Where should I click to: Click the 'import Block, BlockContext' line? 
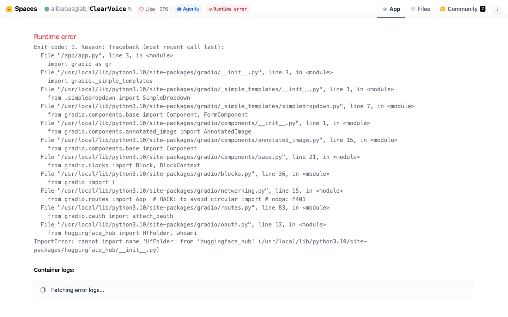[x=124, y=166]
